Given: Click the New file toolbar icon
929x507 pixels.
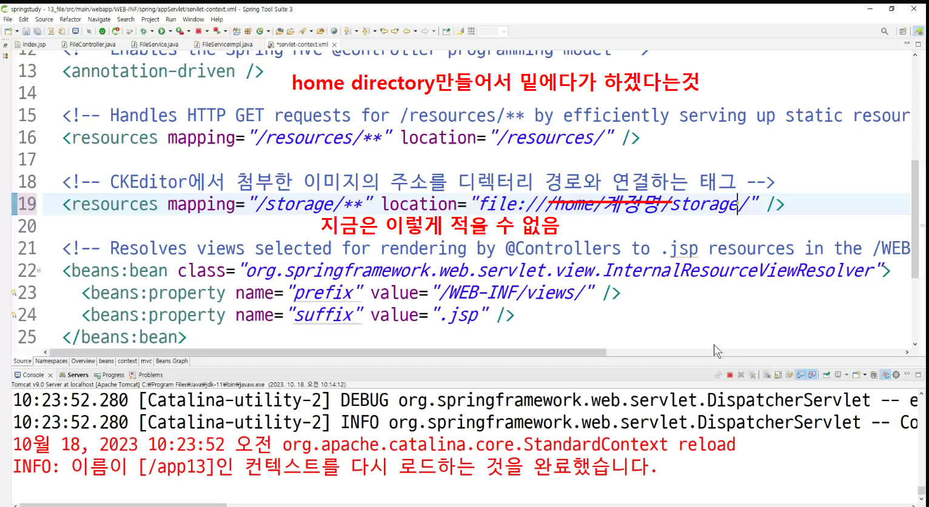Looking at the screenshot, I should tap(8, 31).
